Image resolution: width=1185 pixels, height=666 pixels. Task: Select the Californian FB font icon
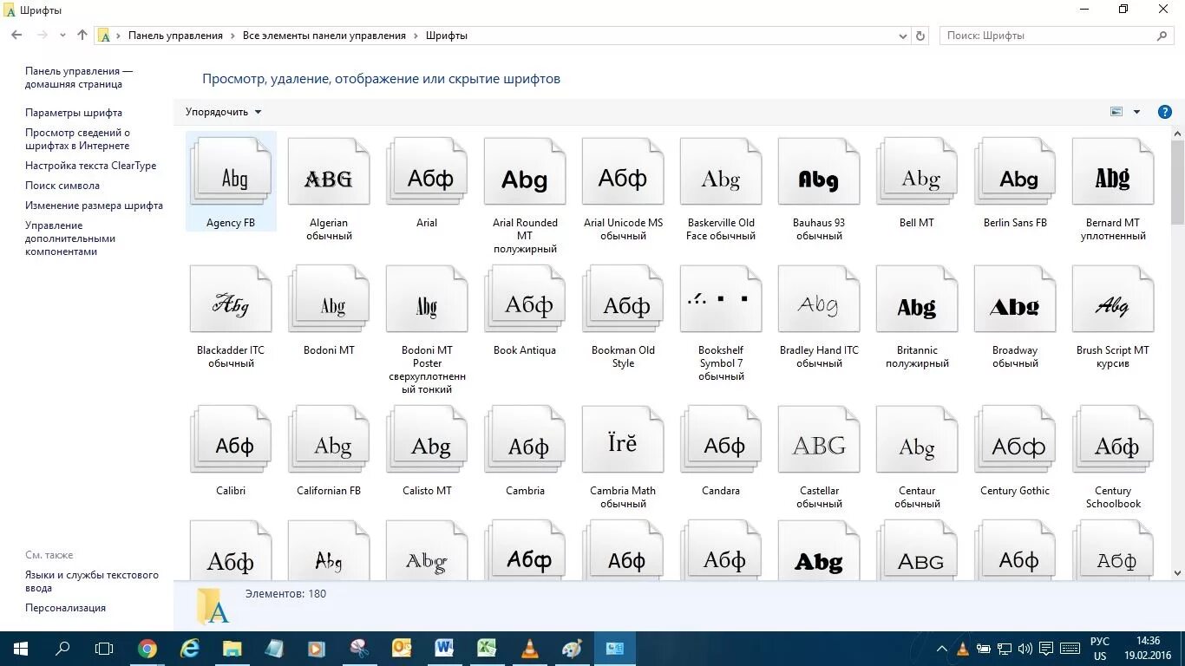coord(329,439)
